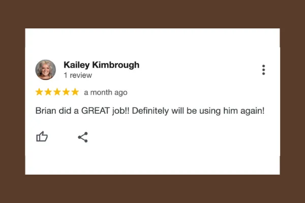Click "Kimbrough" surname in the header
Screen dimensions: 305x203
tap(116, 65)
